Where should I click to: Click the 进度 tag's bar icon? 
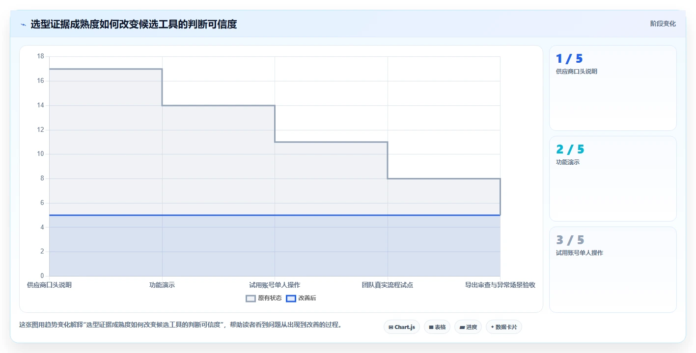[462, 327]
